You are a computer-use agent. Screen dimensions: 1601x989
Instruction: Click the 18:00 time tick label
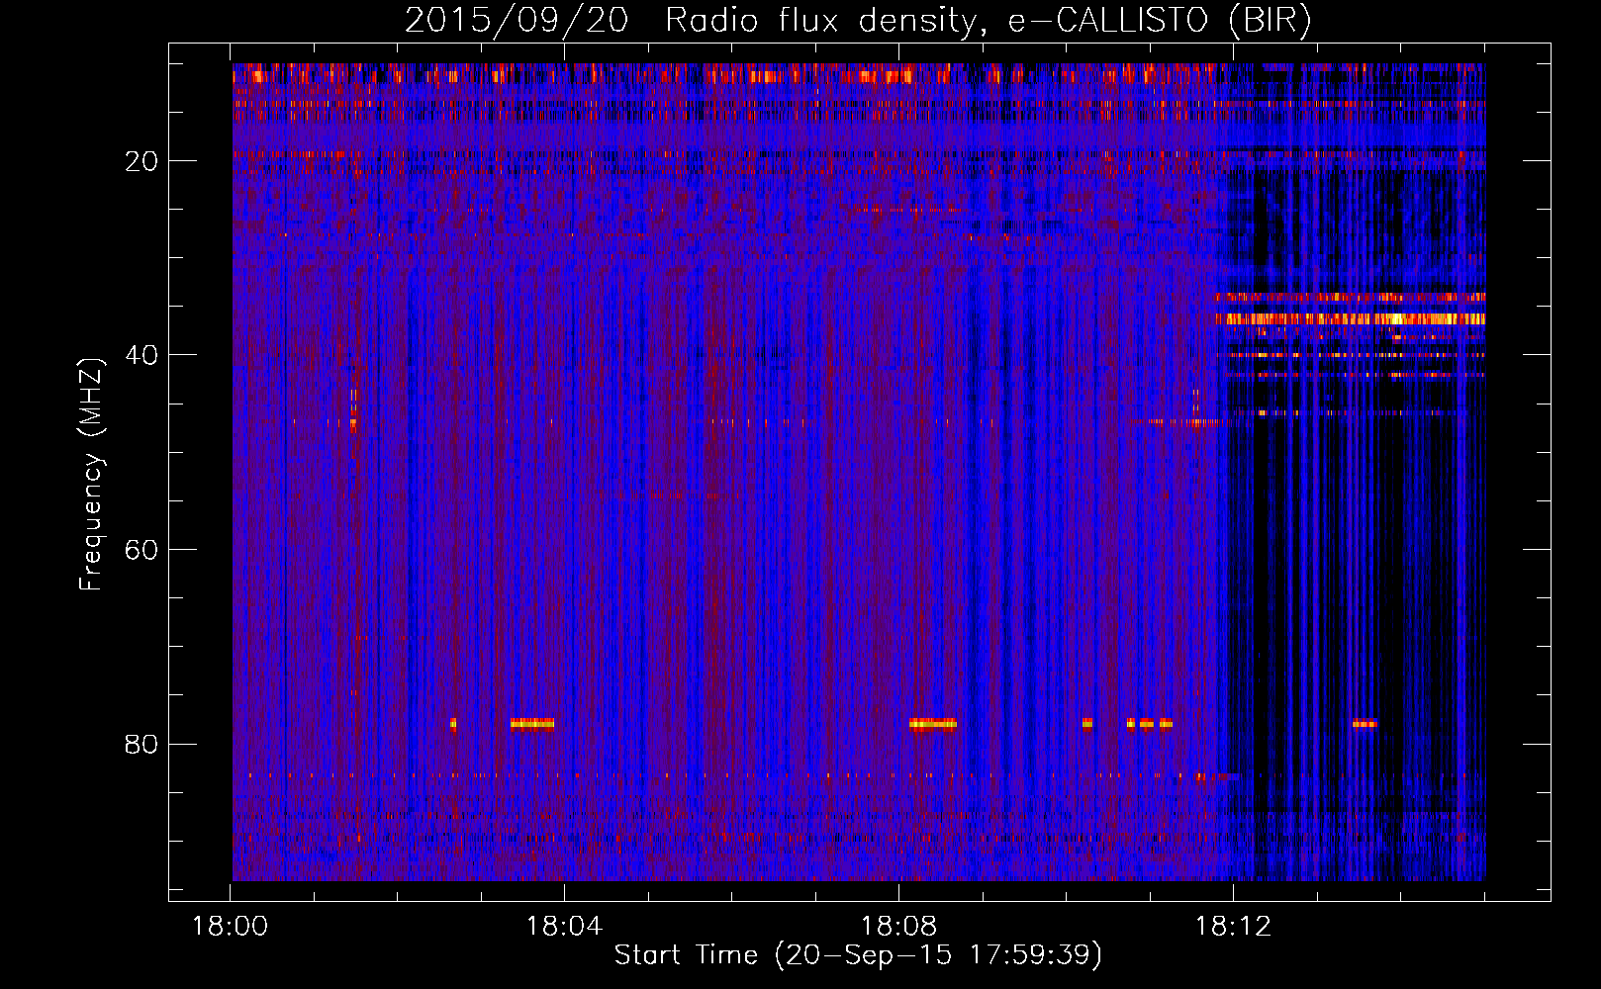230,927
